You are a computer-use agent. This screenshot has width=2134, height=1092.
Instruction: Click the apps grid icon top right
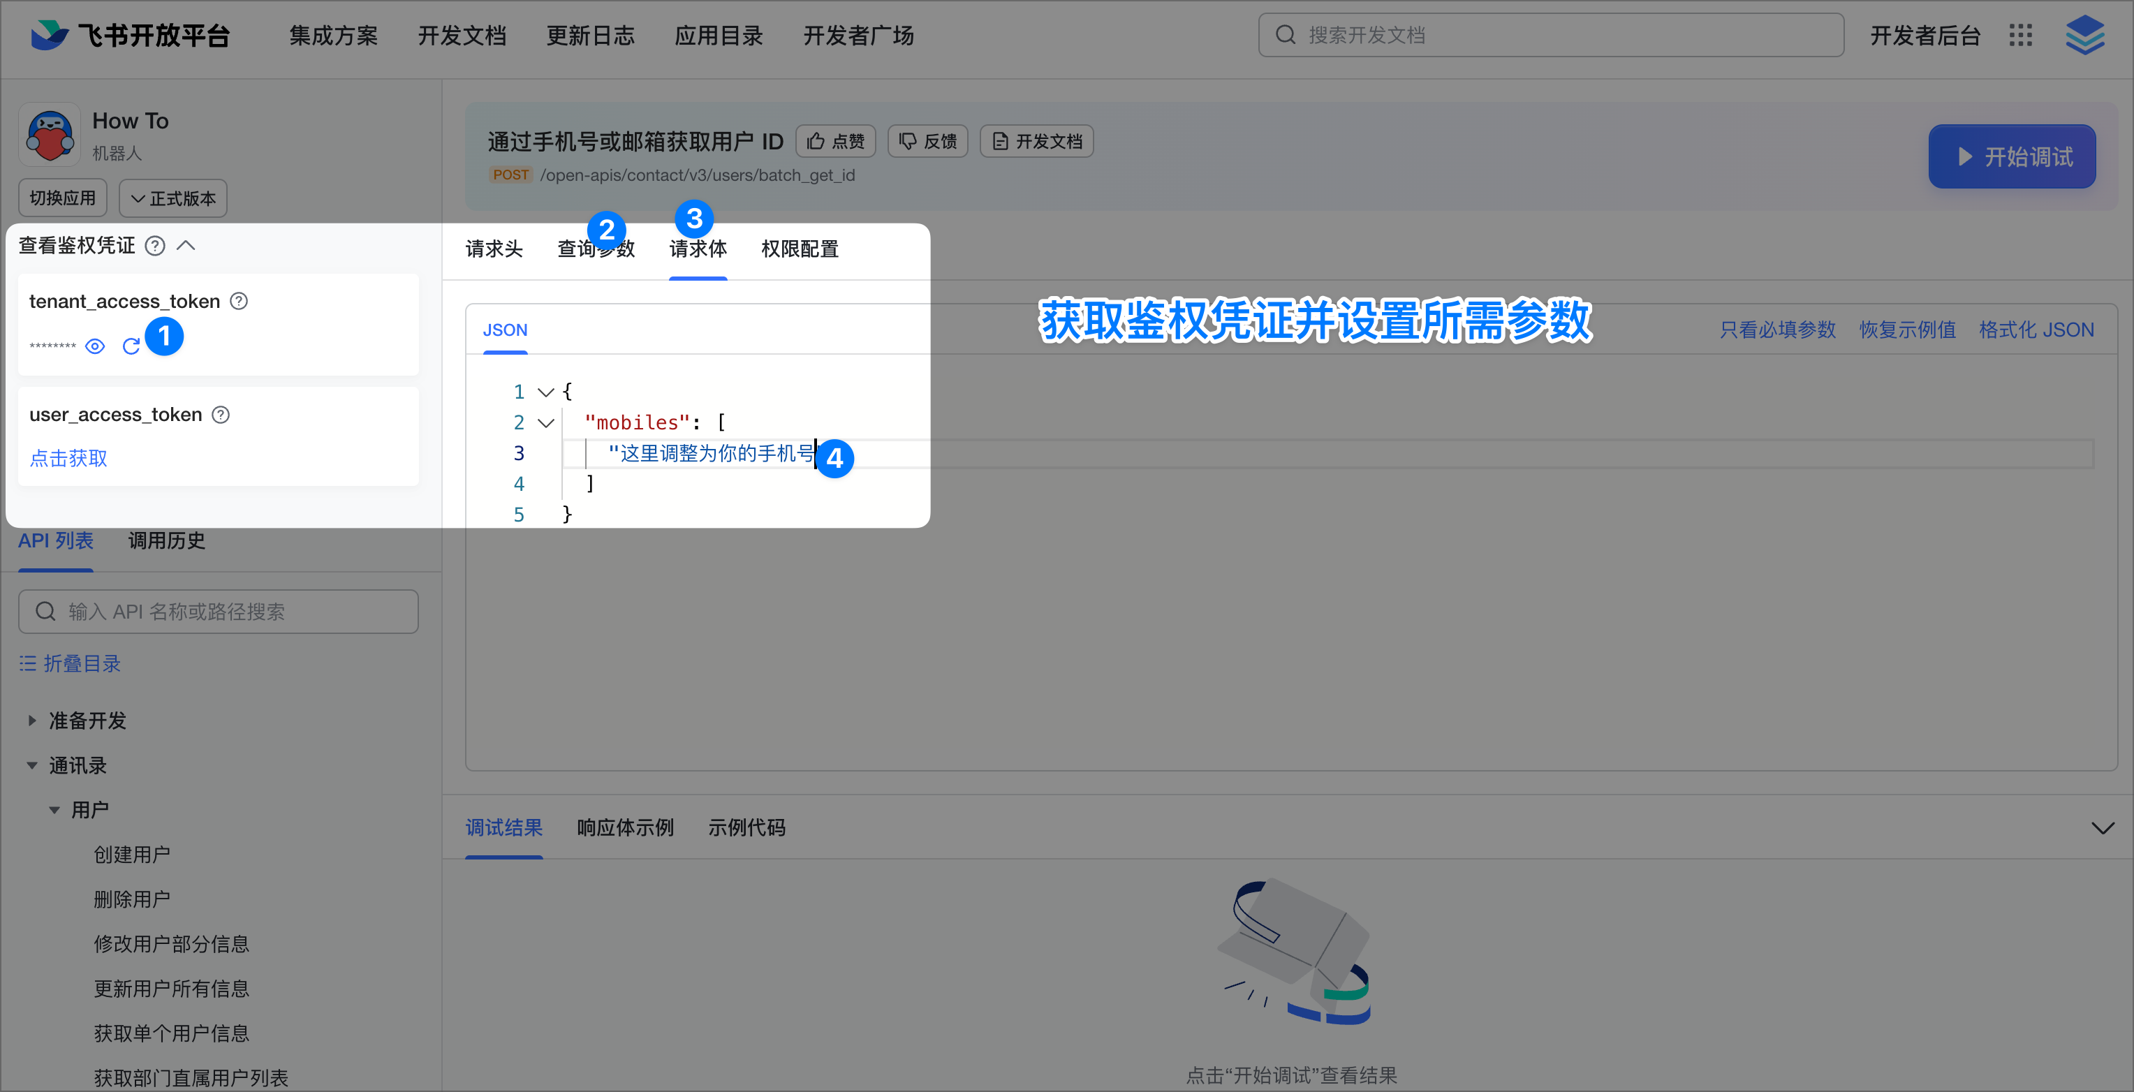click(2020, 35)
